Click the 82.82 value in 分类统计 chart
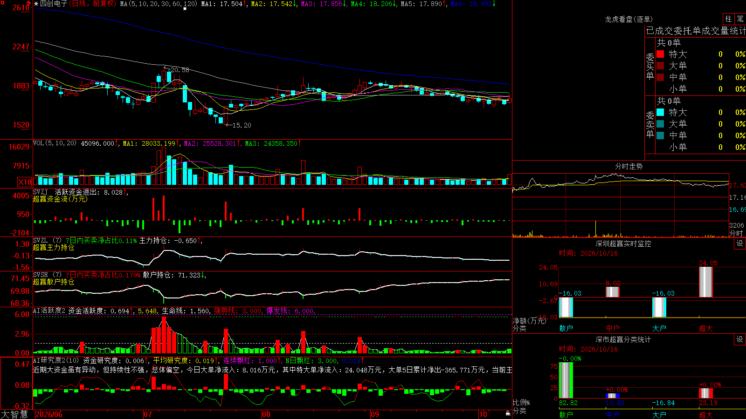The width and height of the screenshot is (746, 419). [x=568, y=403]
